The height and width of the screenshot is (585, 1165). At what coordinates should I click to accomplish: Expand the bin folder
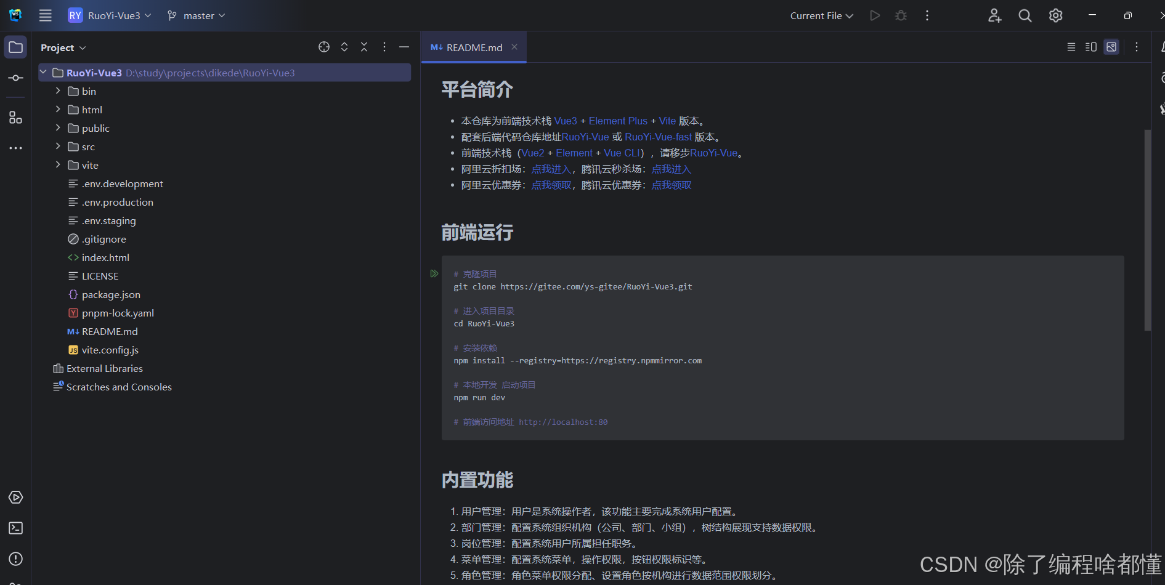[58, 91]
